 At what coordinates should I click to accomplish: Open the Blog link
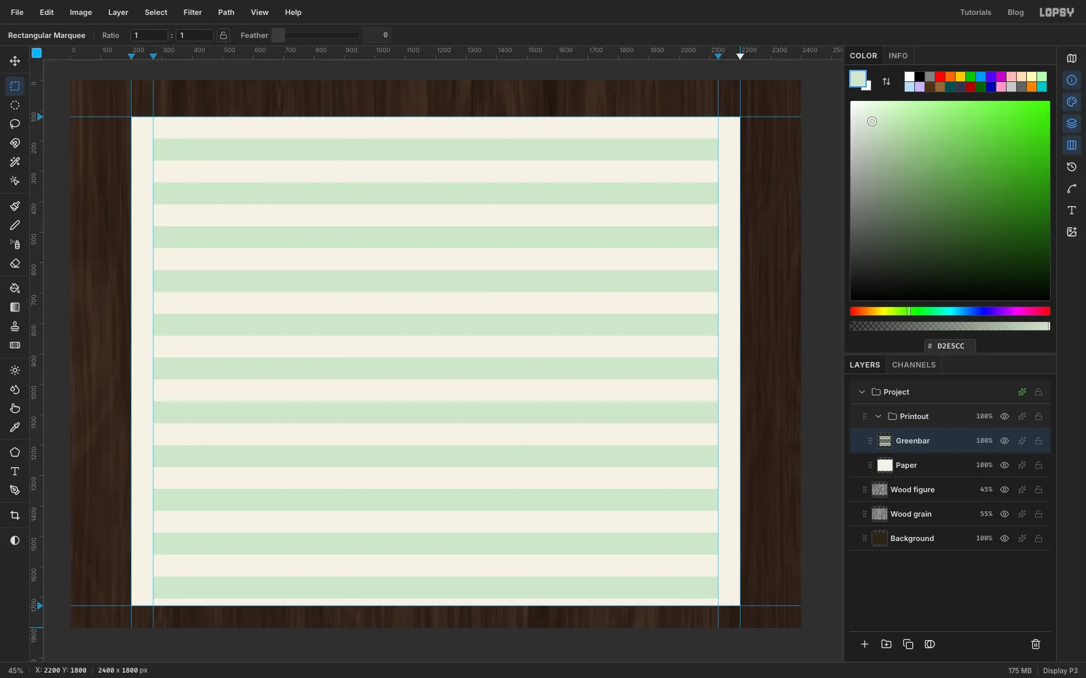[1015, 12]
